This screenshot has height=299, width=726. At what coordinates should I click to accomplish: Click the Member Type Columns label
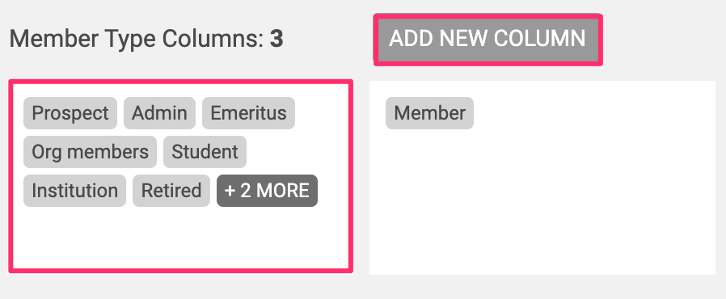pyautogui.click(x=137, y=40)
